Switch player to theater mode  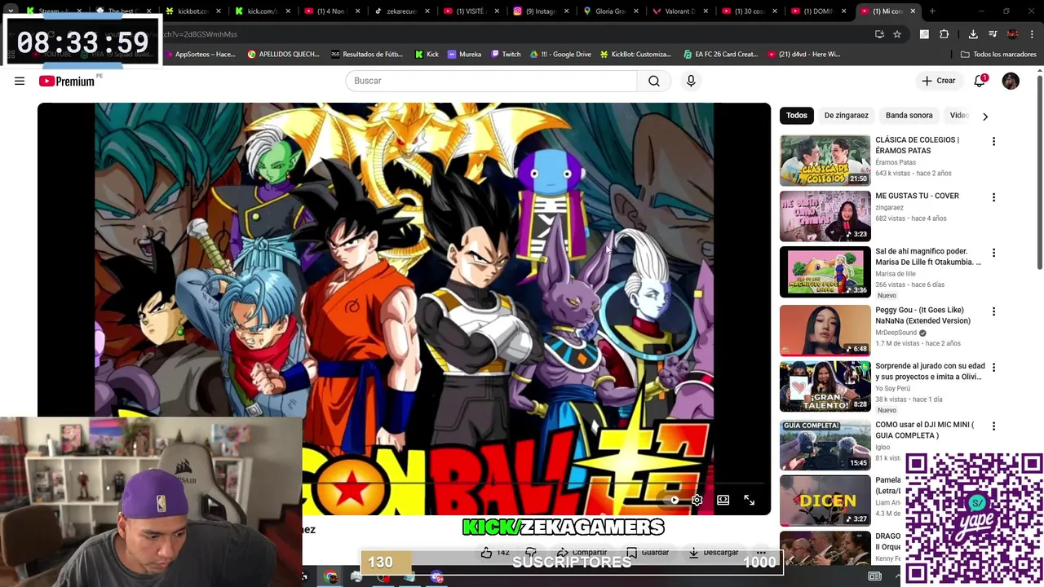pos(723,500)
